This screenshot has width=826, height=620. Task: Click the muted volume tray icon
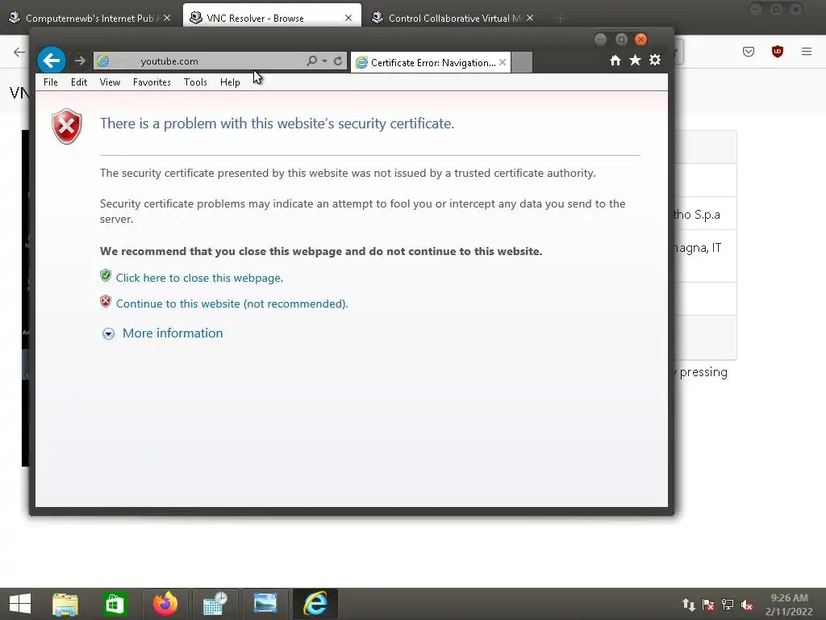pyautogui.click(x=747, y=605)
